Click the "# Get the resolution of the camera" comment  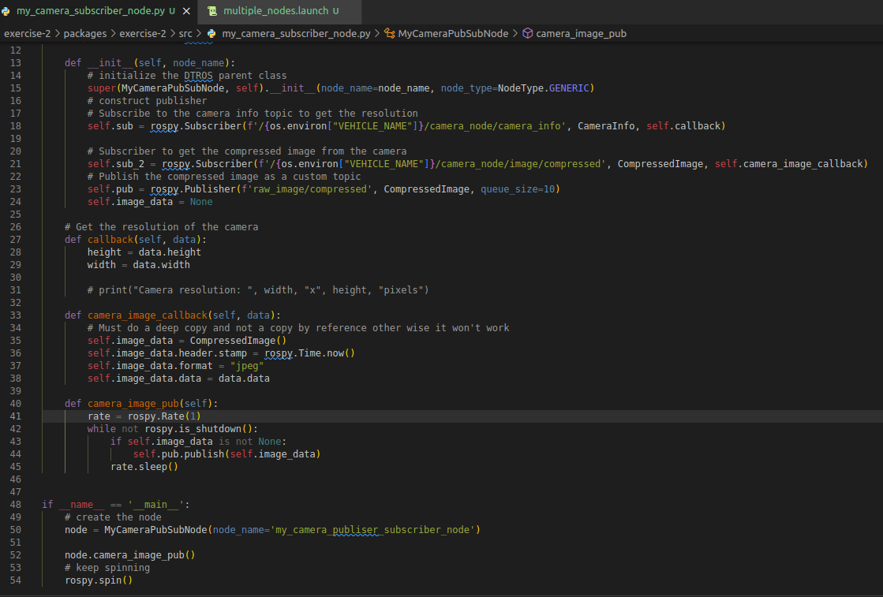(161, 227)
